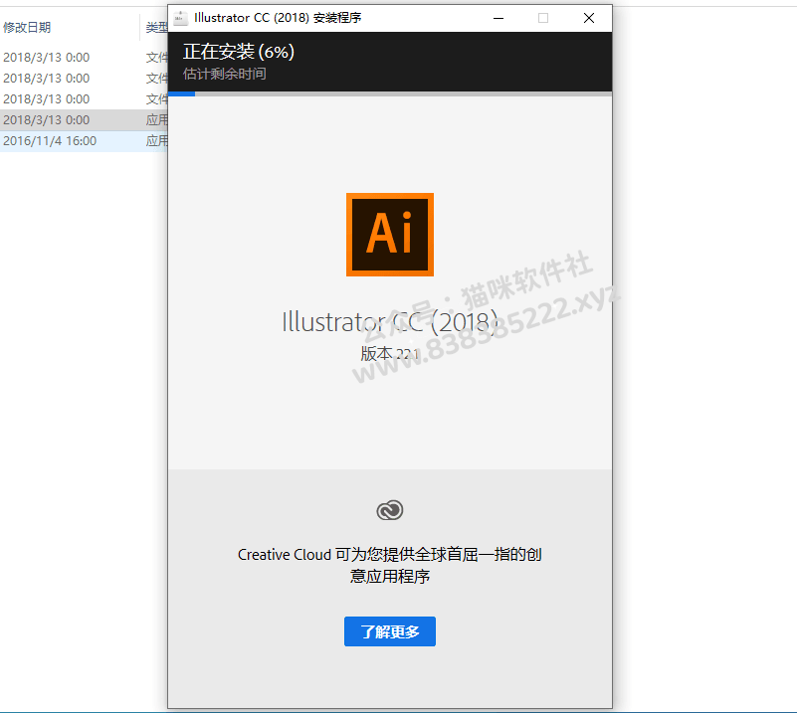Sort by 修改日期 column in Explorer

tap(27, 28)
